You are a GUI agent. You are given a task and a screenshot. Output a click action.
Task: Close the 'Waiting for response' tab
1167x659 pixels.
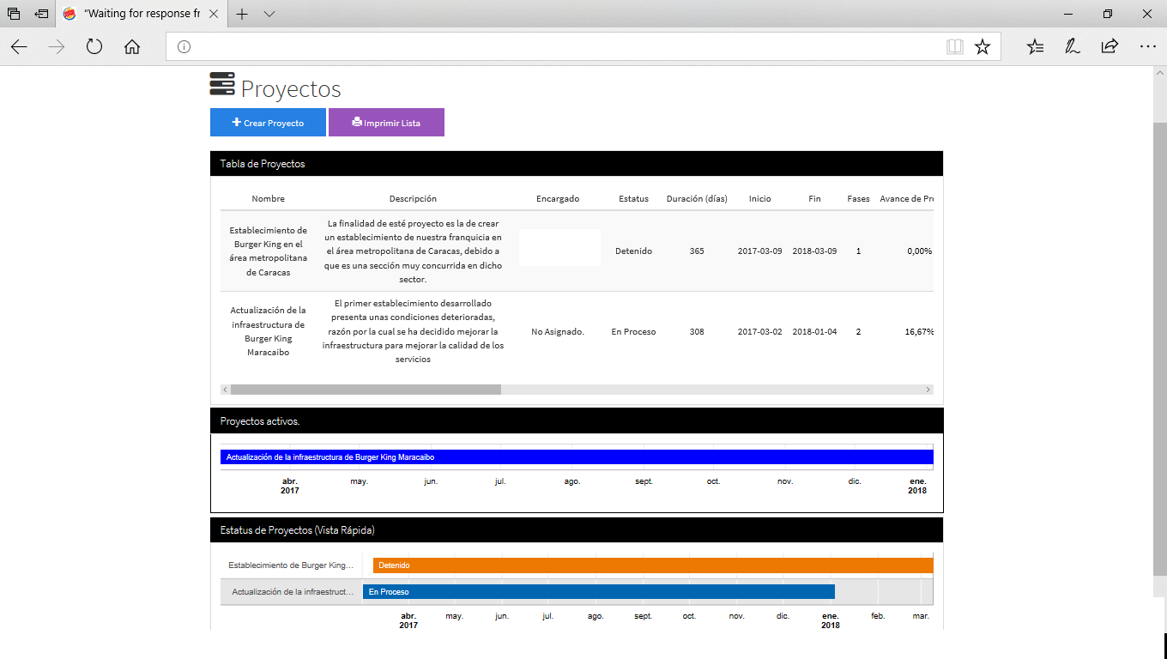214,14
